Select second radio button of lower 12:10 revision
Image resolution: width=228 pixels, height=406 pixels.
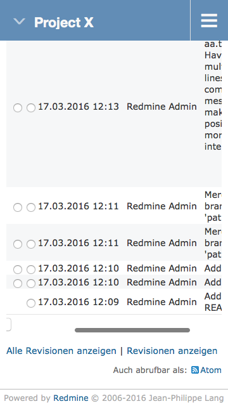point(31,284)
